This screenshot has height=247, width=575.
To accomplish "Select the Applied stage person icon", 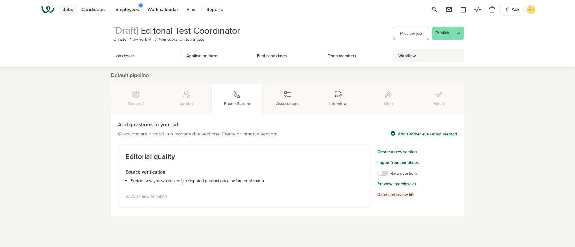I will point(186,94).
